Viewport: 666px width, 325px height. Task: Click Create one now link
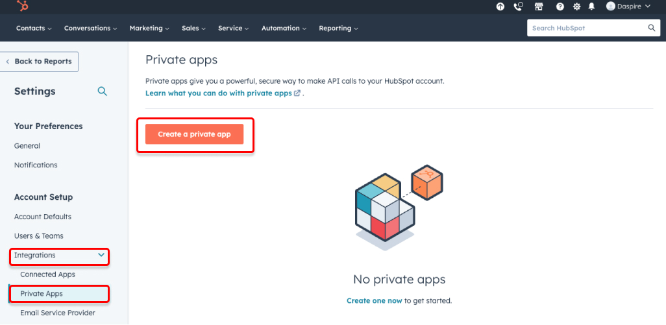pos(374,301)
